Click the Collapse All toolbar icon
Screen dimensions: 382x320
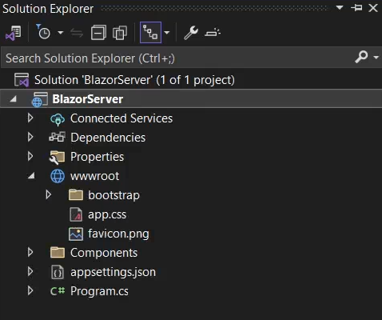point(98,33)
